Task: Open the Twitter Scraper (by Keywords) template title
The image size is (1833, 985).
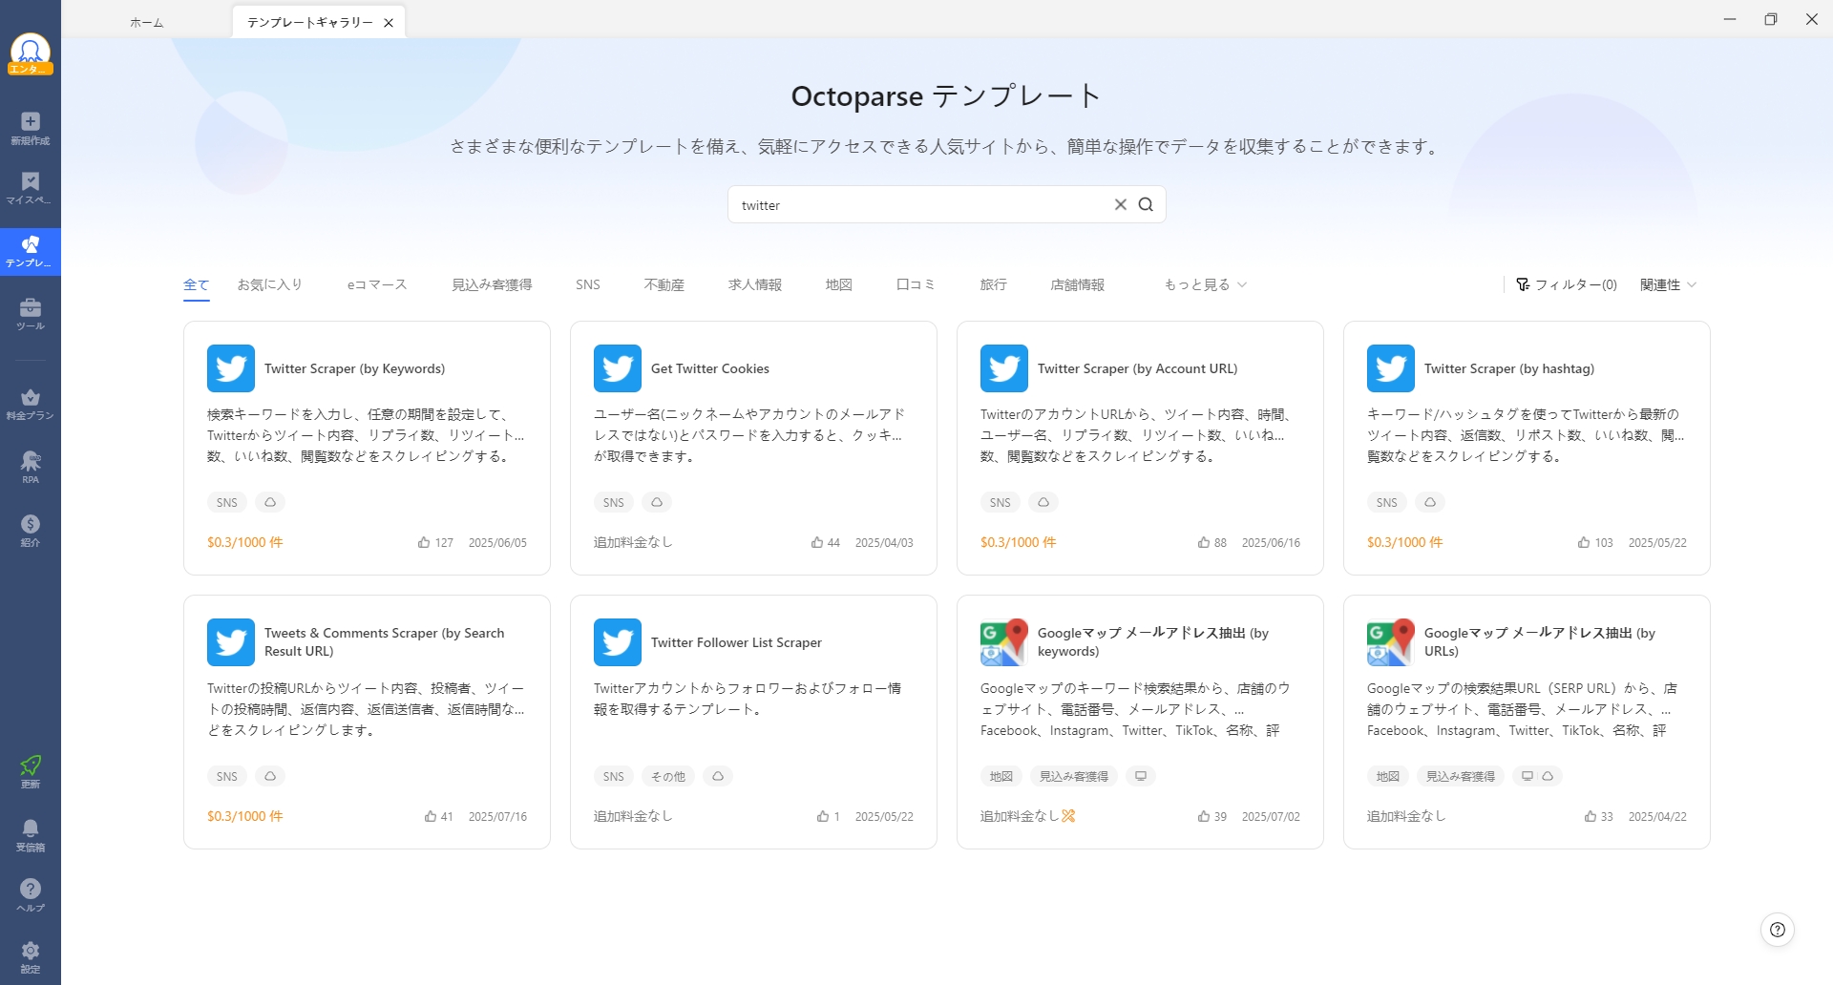Action: pyautogui.click(x=355, y=368)
